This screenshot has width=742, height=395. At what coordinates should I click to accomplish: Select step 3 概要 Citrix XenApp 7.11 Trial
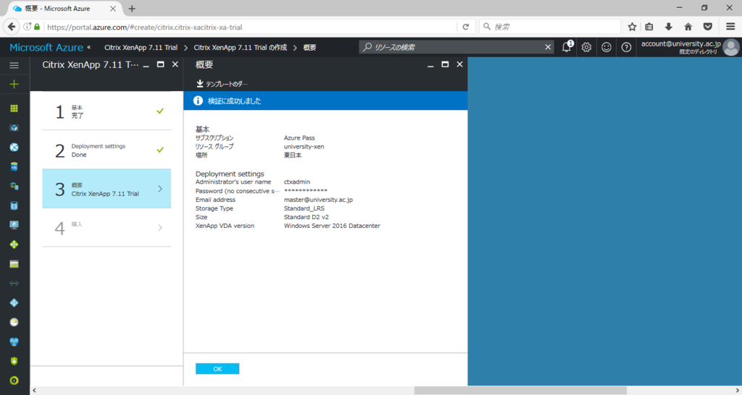coord(107,189)
